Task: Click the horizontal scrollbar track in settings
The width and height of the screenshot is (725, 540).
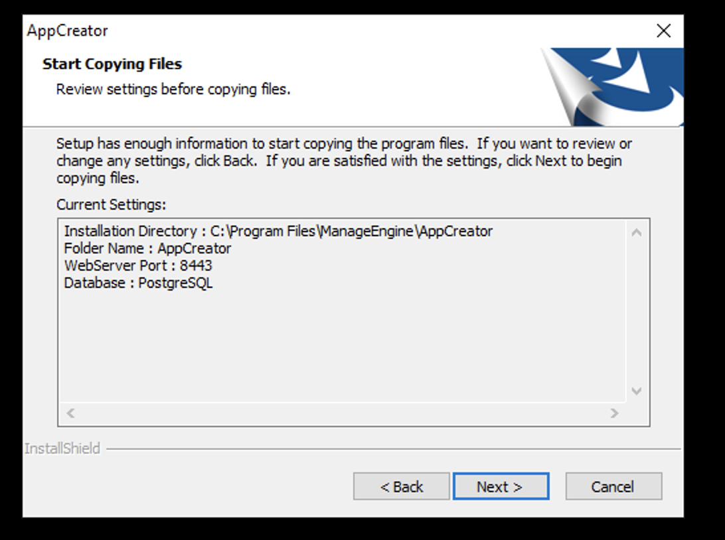Action: point(342,413)
